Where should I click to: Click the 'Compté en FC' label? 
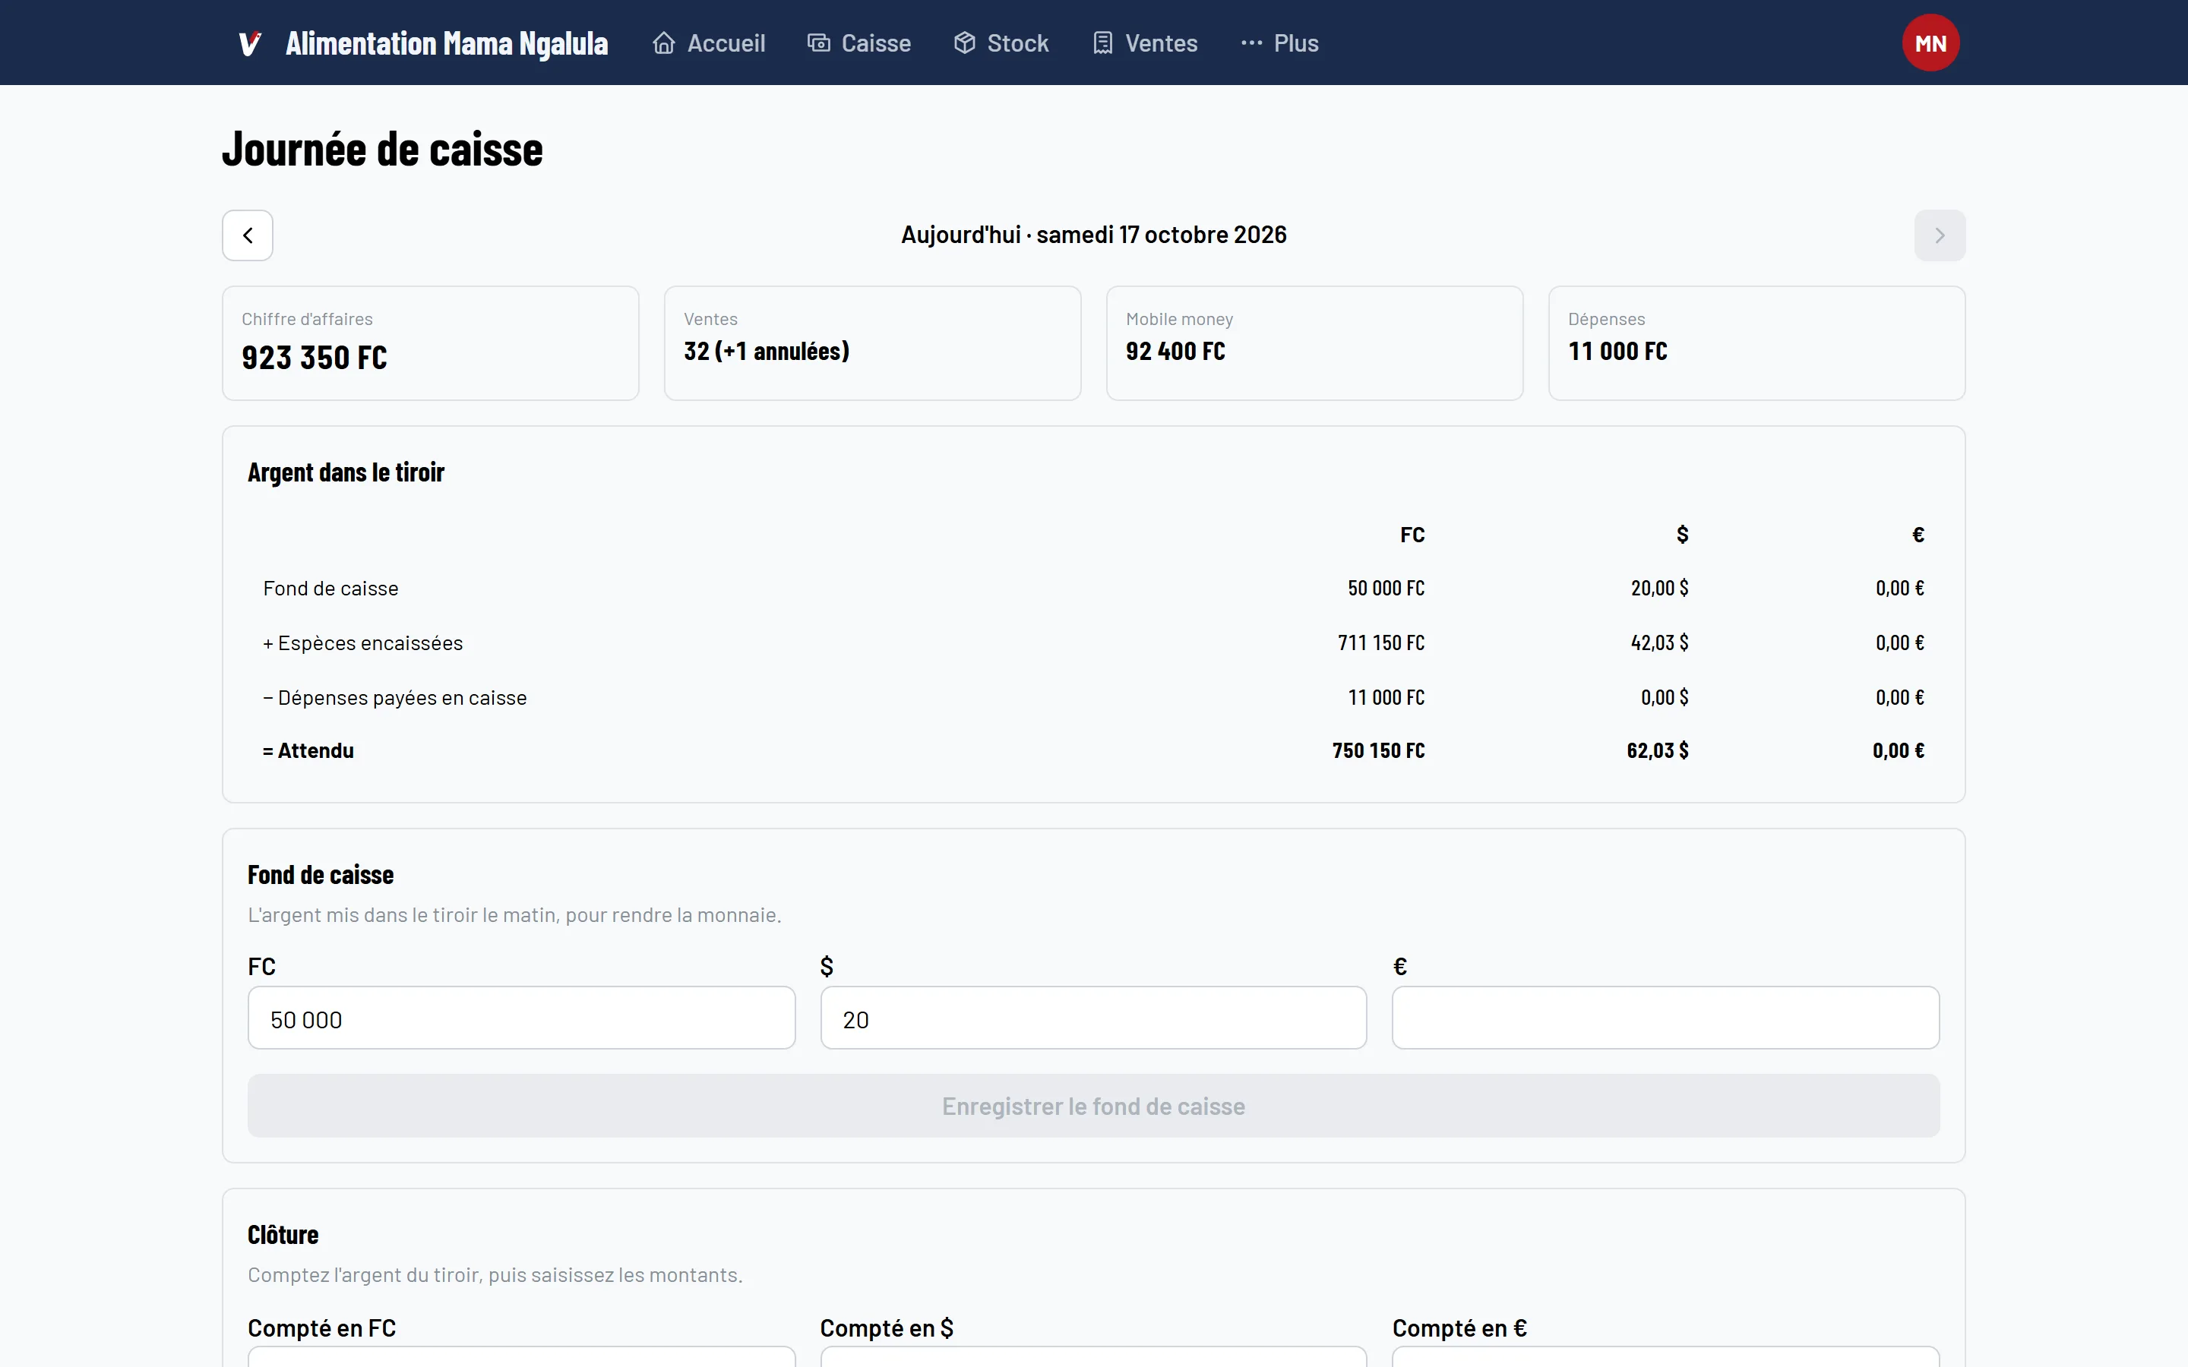[322, 1328]
